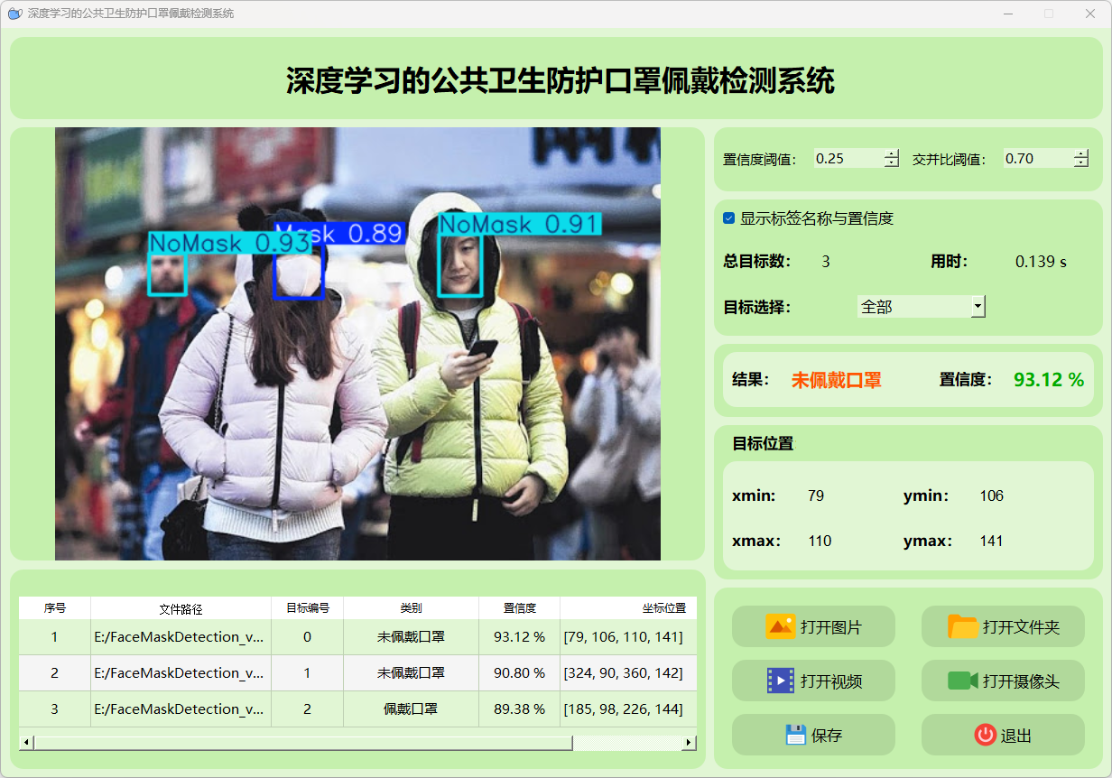1112x778 pixels.
Task: Decrease the 交并比阈值 spinner value
Action: (1081, 163)
